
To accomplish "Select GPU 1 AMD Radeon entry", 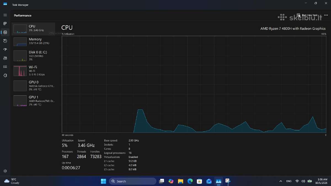I will pos(33,101).
